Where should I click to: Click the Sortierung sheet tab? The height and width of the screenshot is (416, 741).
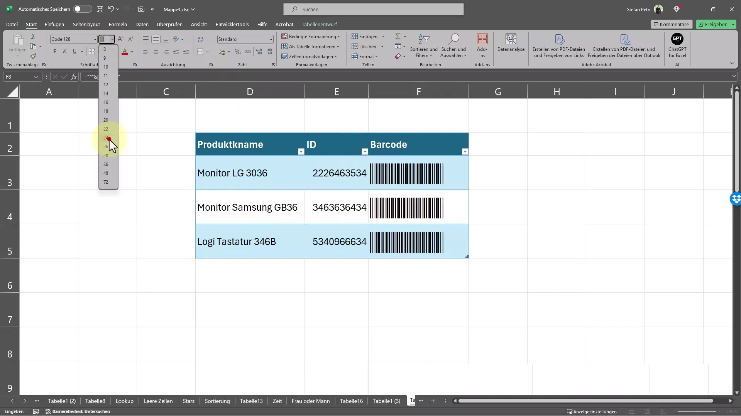click(x=217, y=401)
